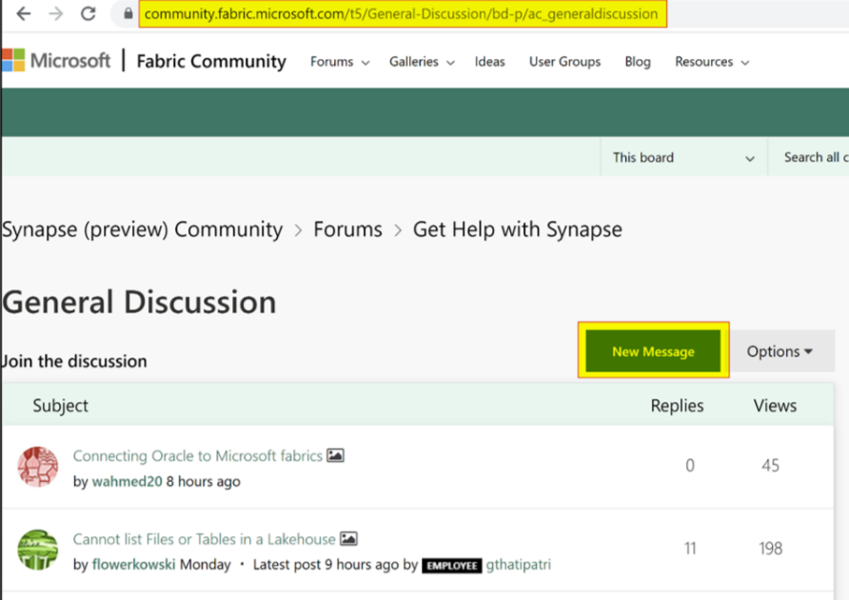
Task: Open the Blog menu item
Action: [637, 61]
